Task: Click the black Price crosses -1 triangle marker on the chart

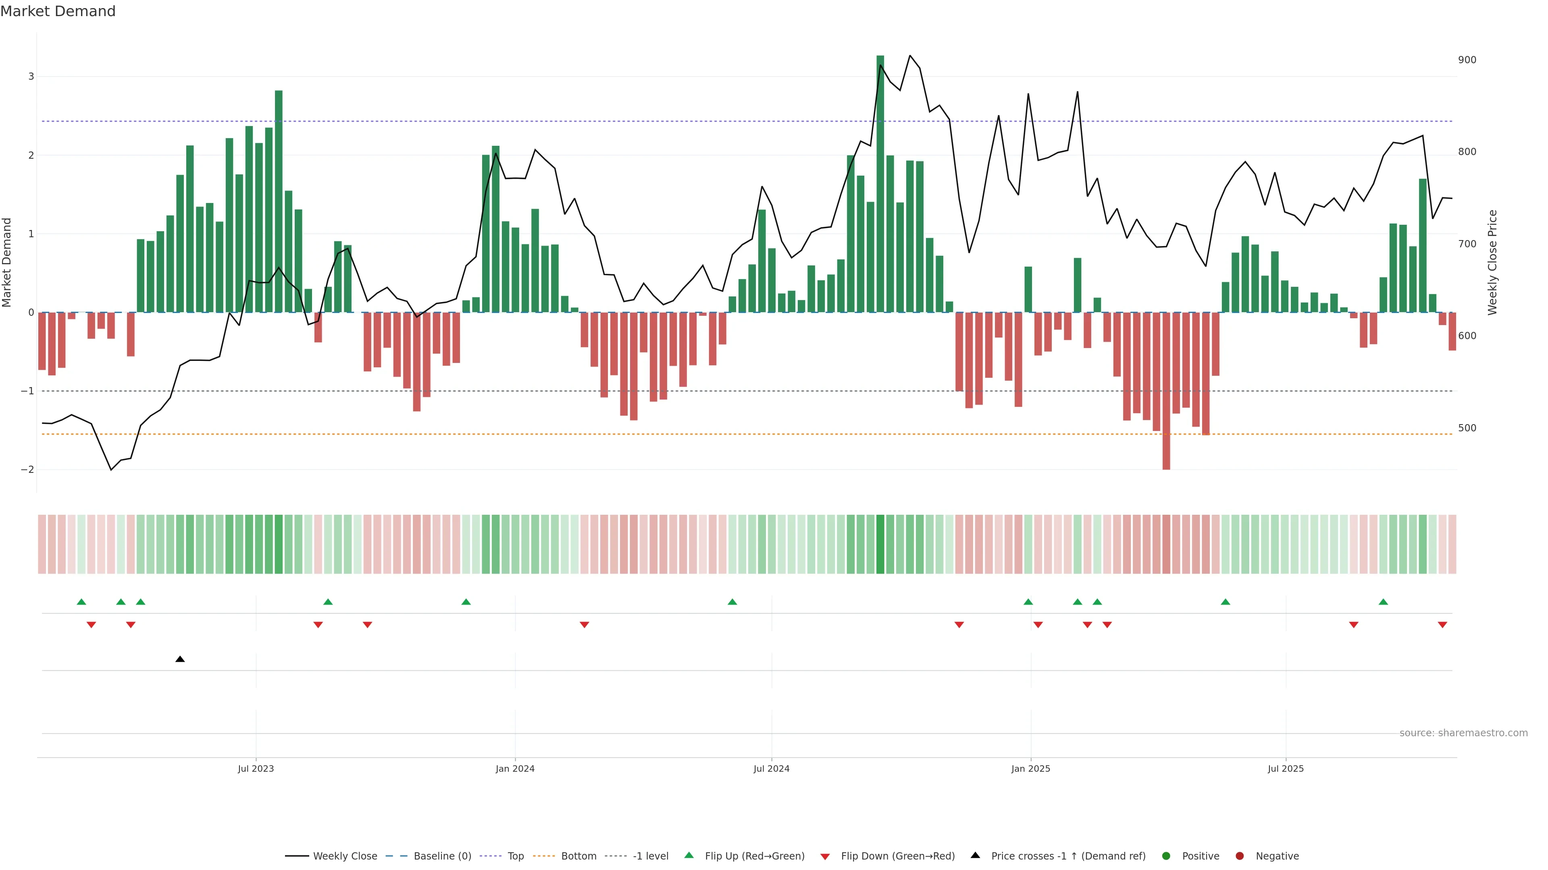Action: pos(180,659)
